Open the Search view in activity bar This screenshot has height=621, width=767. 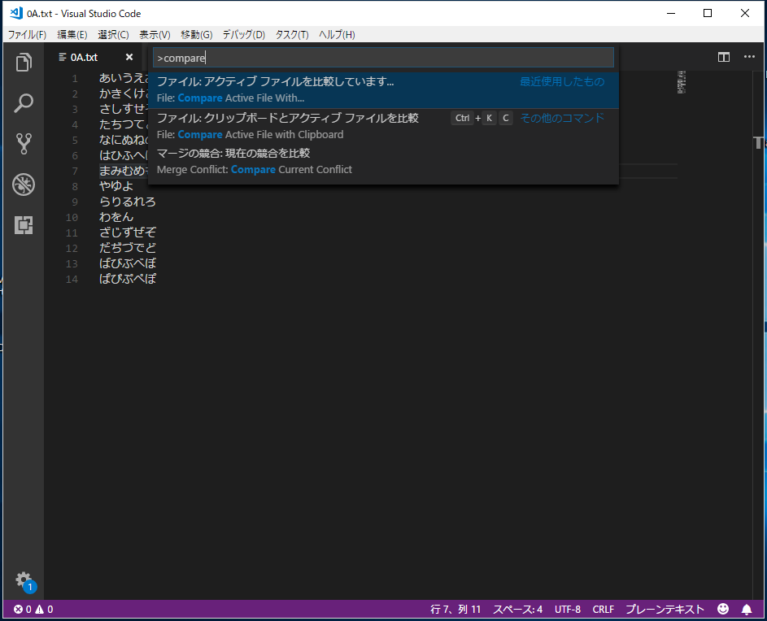[24, 103]
